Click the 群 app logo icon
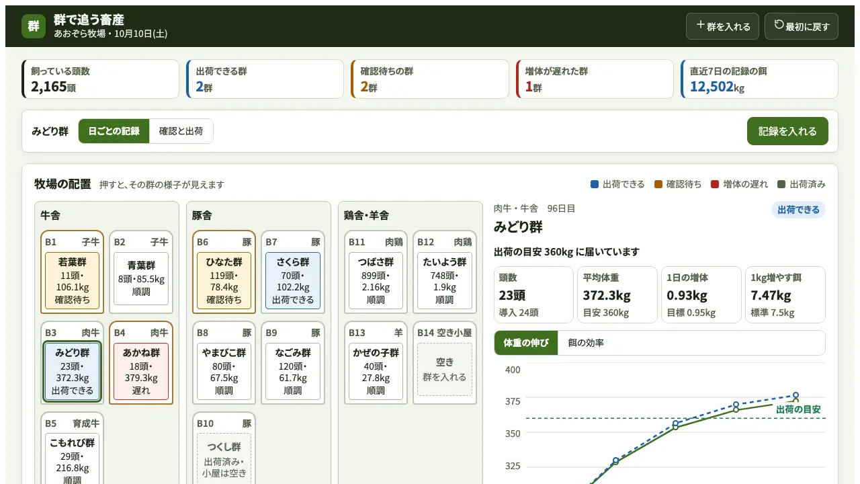Image resolution: width=860 pixels, height=484 pixels. (x=34, y=26)
